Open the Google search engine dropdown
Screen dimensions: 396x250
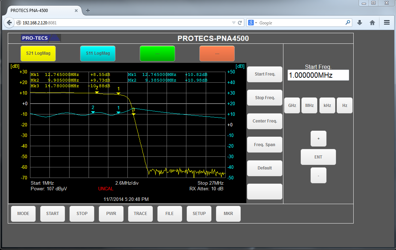(x=253, y=23)
